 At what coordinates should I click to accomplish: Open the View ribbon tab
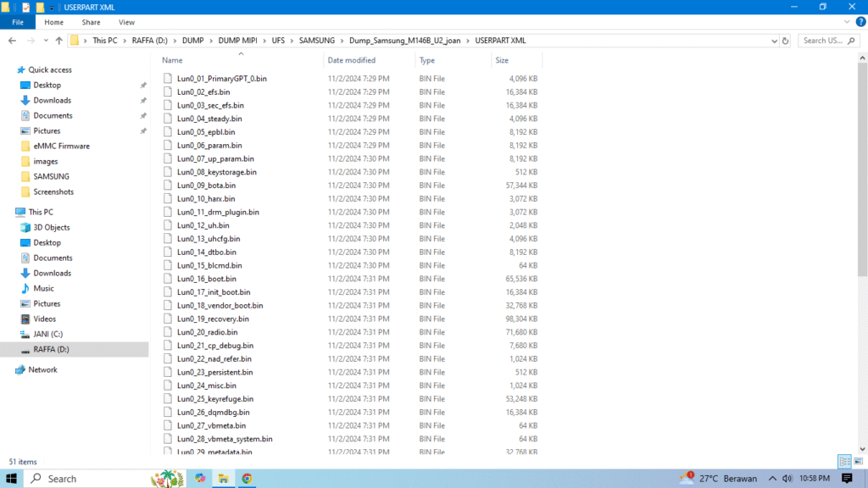point(126,22)
